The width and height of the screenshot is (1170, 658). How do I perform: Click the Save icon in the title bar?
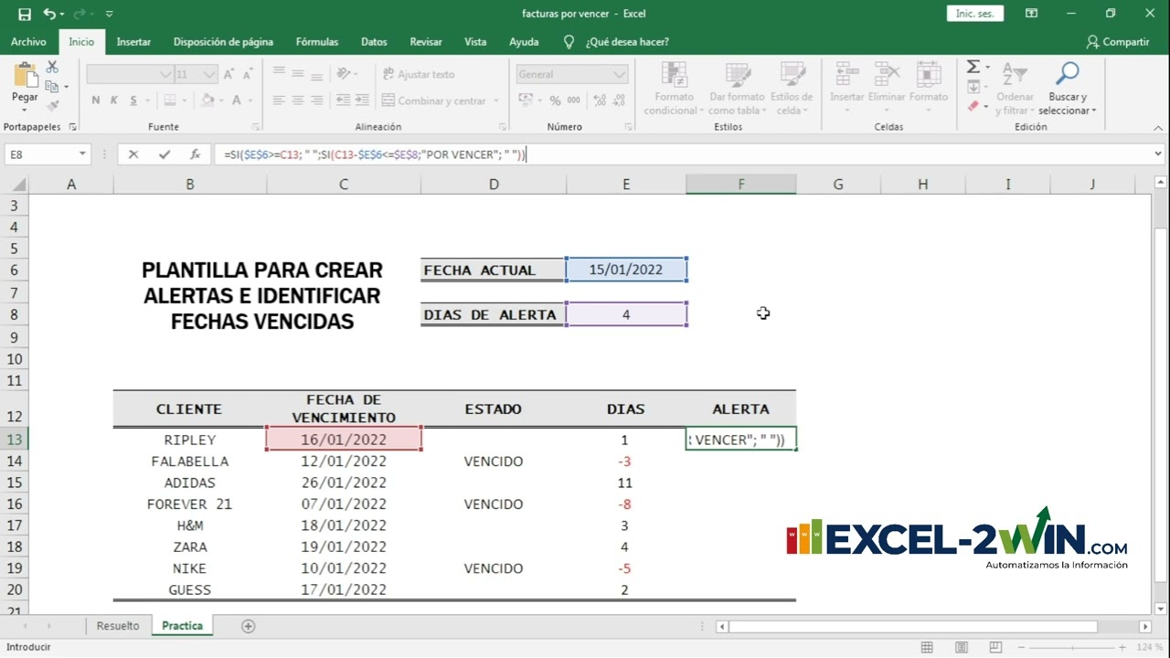pyautogui.click(x=25, y=14)
